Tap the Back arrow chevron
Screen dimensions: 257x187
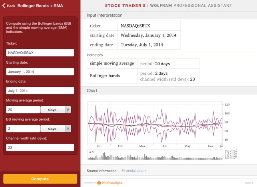coord(4,6)
